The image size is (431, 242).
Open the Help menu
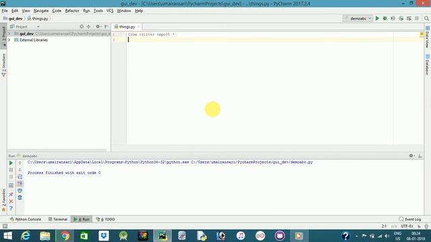[x=139, y=11]
